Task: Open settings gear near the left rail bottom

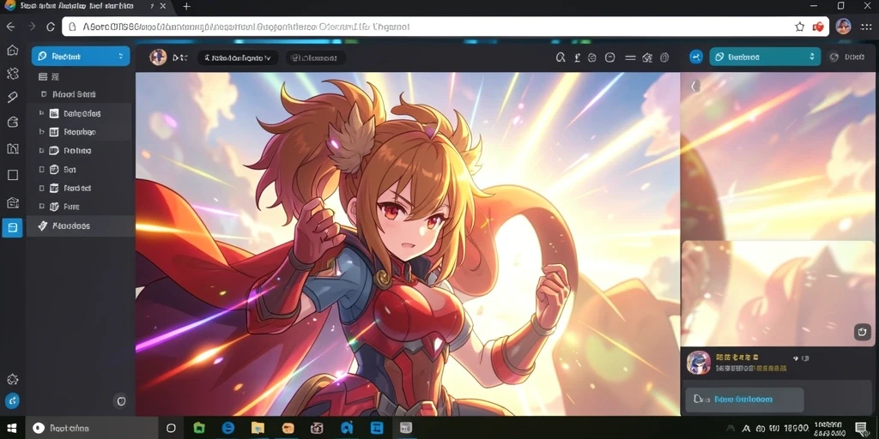Action: (12, 379)
